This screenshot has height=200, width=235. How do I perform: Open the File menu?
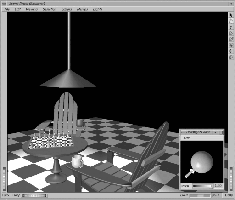7,9
